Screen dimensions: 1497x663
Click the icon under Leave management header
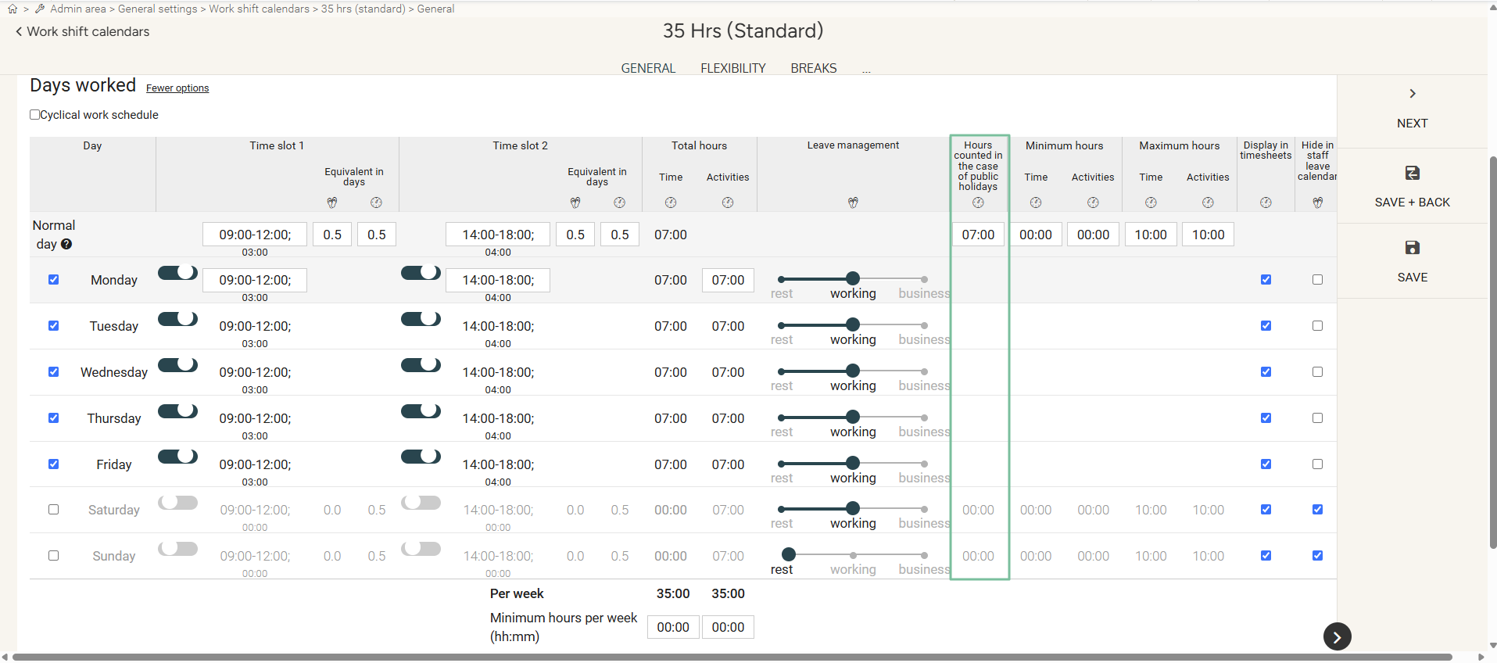853,202
